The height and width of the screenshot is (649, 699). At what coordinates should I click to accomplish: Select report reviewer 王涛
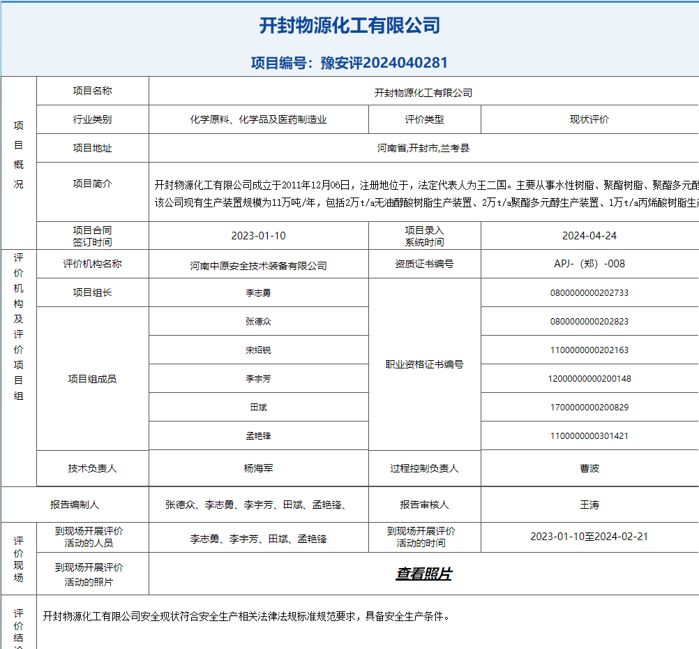click(589, 505)
